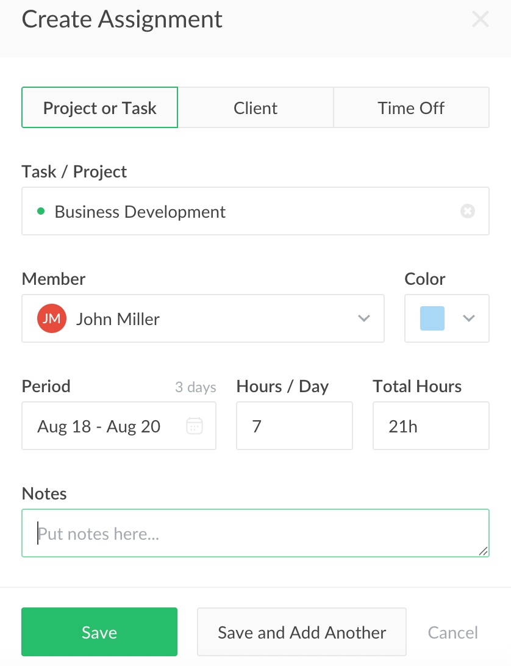This screenshot has height=666, width=511.
Task: Clear the Business Development project selection
Action: click(468, 212)
